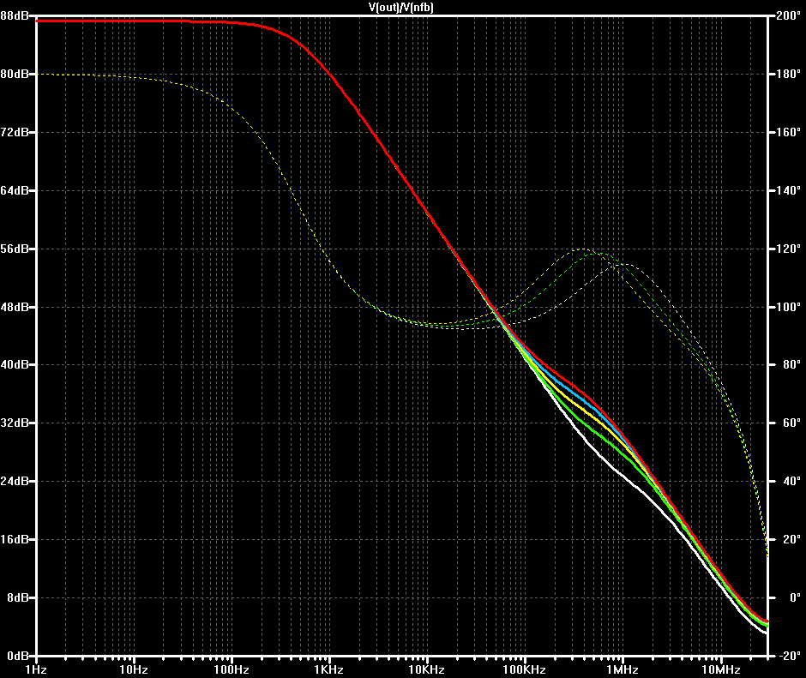Click the 88dB left axis label
Image resolution: width=806 pixels, height=678 pixels.
(x=15, y=16)
